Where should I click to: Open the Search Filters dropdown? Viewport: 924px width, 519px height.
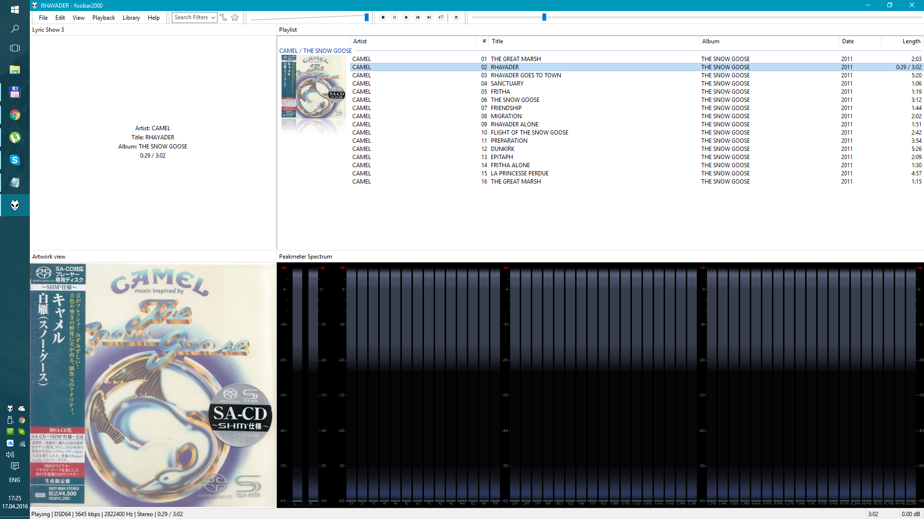[x=194, y=17]
